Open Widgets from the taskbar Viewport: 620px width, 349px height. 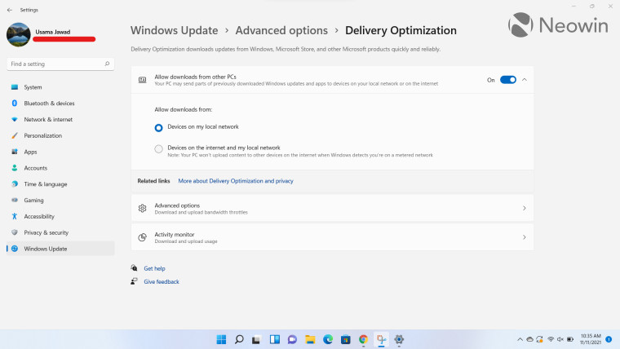coord(274,339)
